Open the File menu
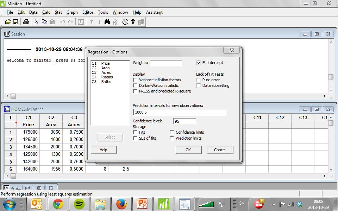Viewport: 338px width, 211px height. tap(10, 12)
